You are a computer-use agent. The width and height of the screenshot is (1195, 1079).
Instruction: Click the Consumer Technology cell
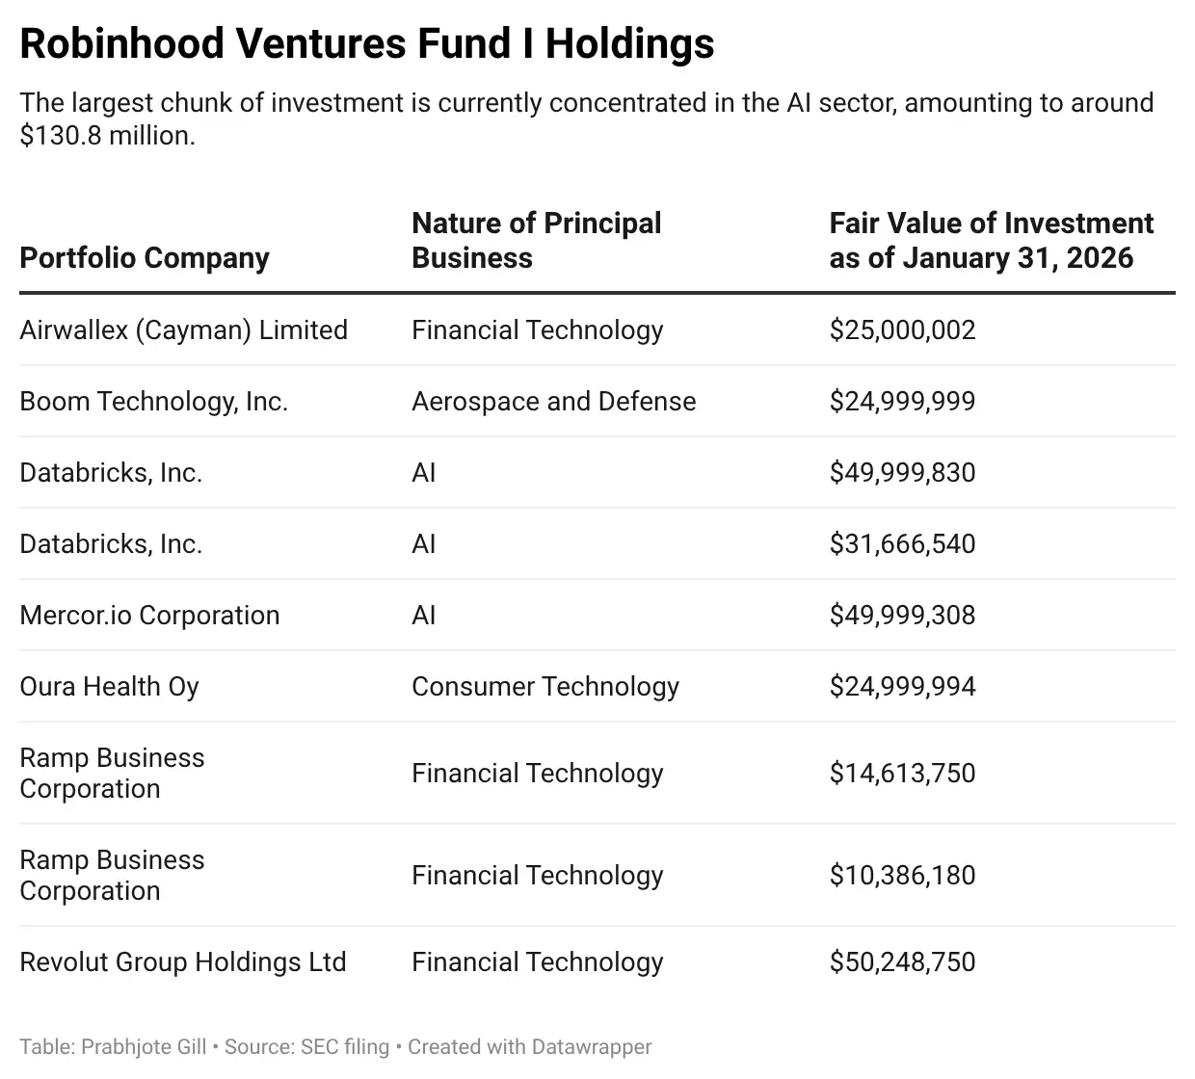pos(544,686)
